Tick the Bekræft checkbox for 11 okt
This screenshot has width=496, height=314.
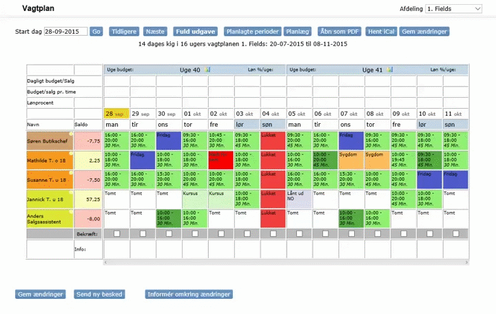point(456,233)
